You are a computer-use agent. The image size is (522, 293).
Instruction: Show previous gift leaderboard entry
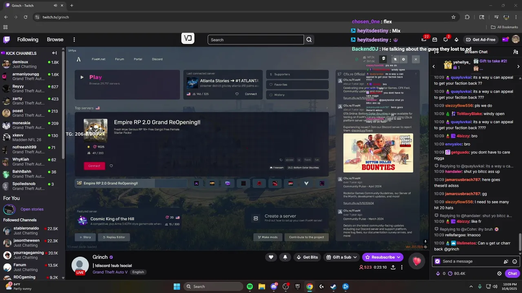[434, 66]
